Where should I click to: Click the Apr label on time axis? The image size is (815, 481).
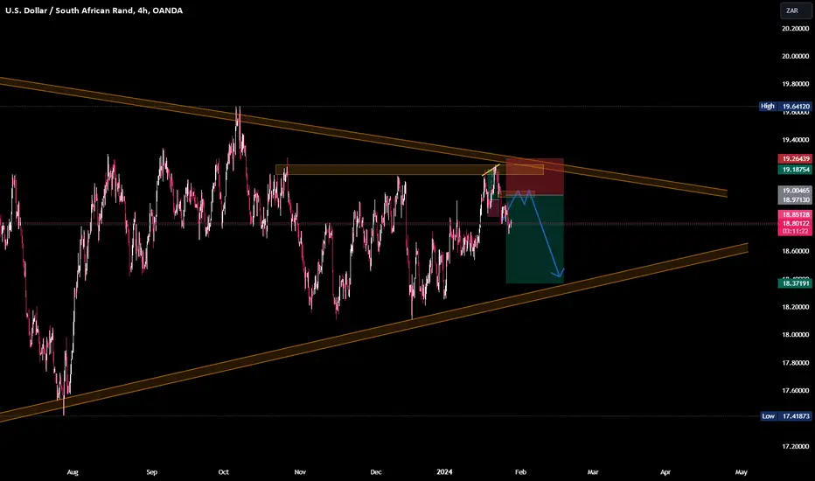665,472
